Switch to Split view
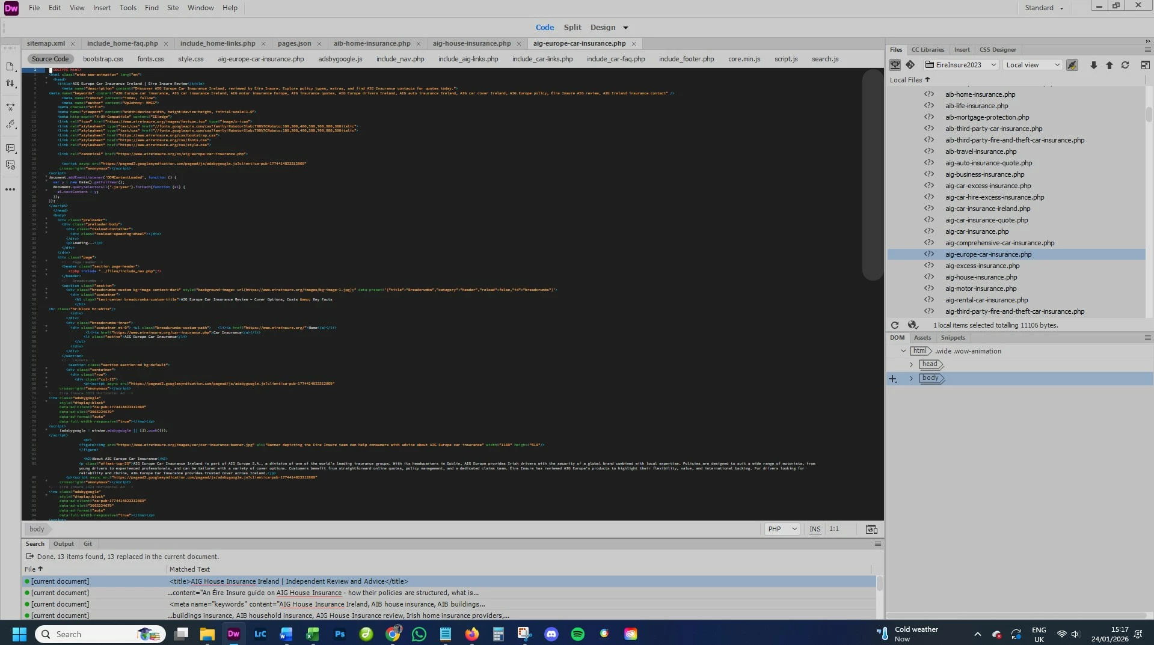The height and width of the screenshot is (645, 1154). point(572,28)
